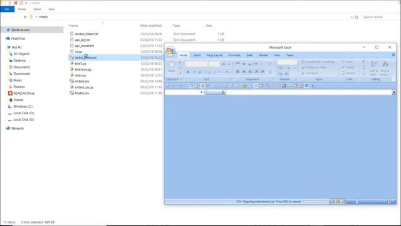Select the file access_token.txt
This screenshot has width=401, height=226.
(86, 34)
